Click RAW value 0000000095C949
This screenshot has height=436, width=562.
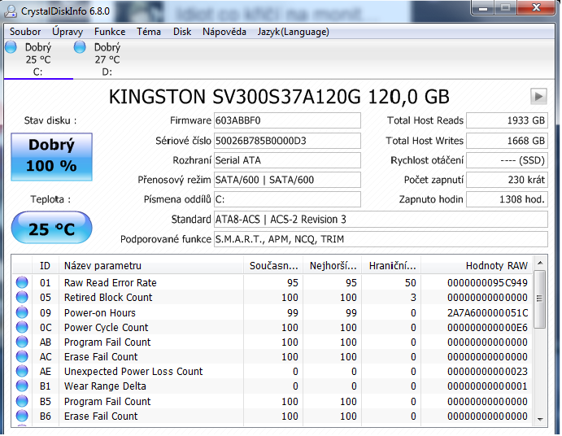pos(487,283)
